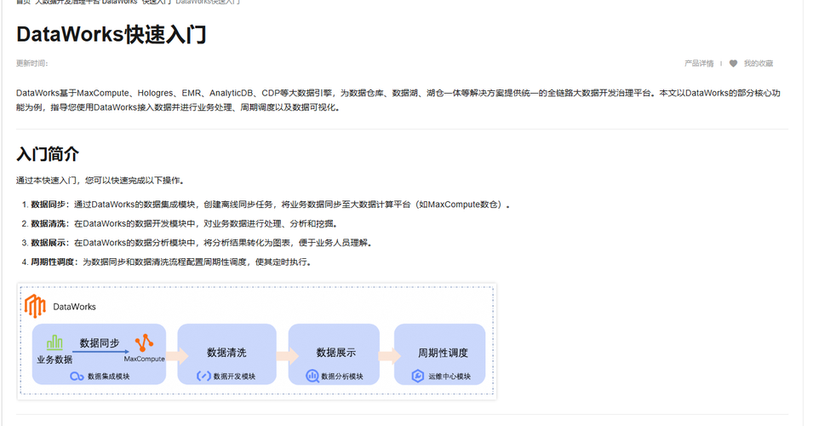Screen dimensions: 813x426
Task: Click the DataWorks text beside diagram logo
Action: pos(74,307)
